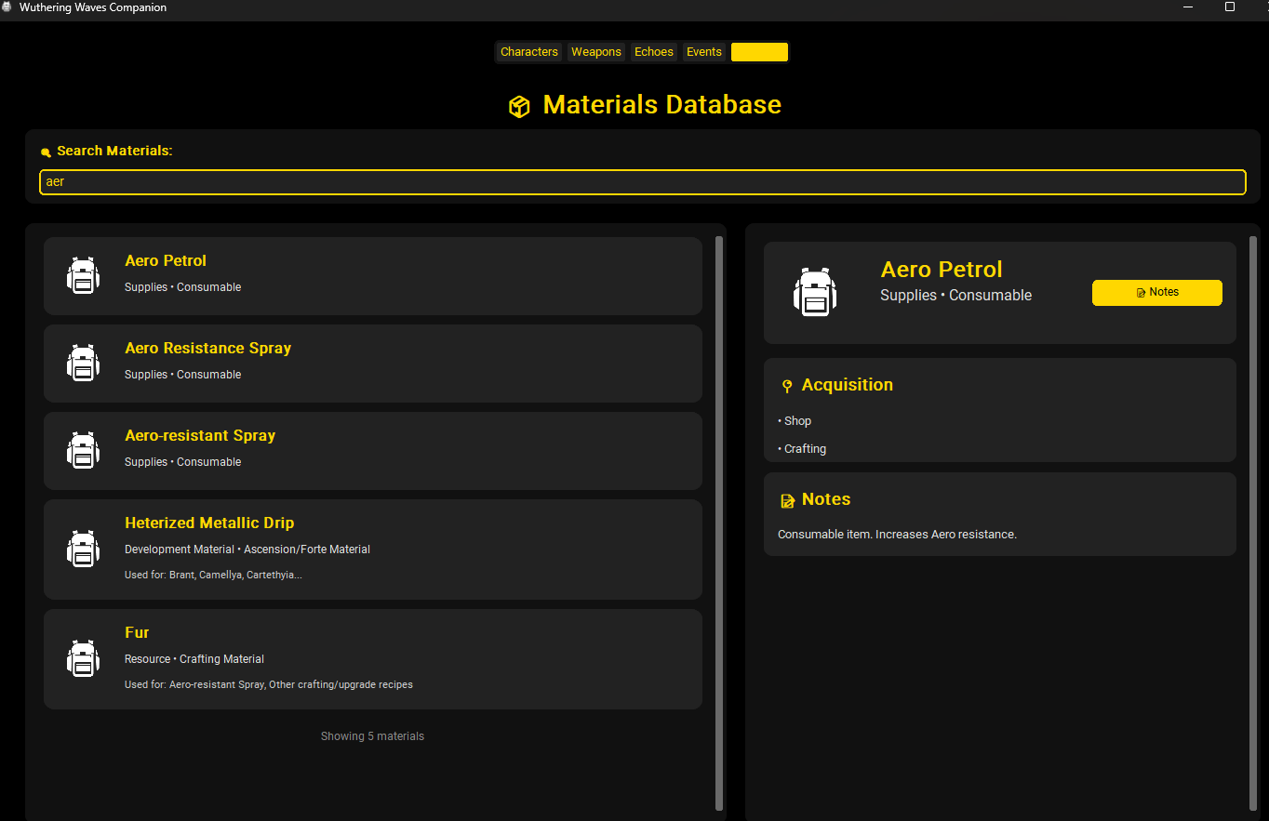The height and width of the screenshot is (821, 1269).
Task: Click the notepad icon beside Notes section heading
Action: coord(787,500)
